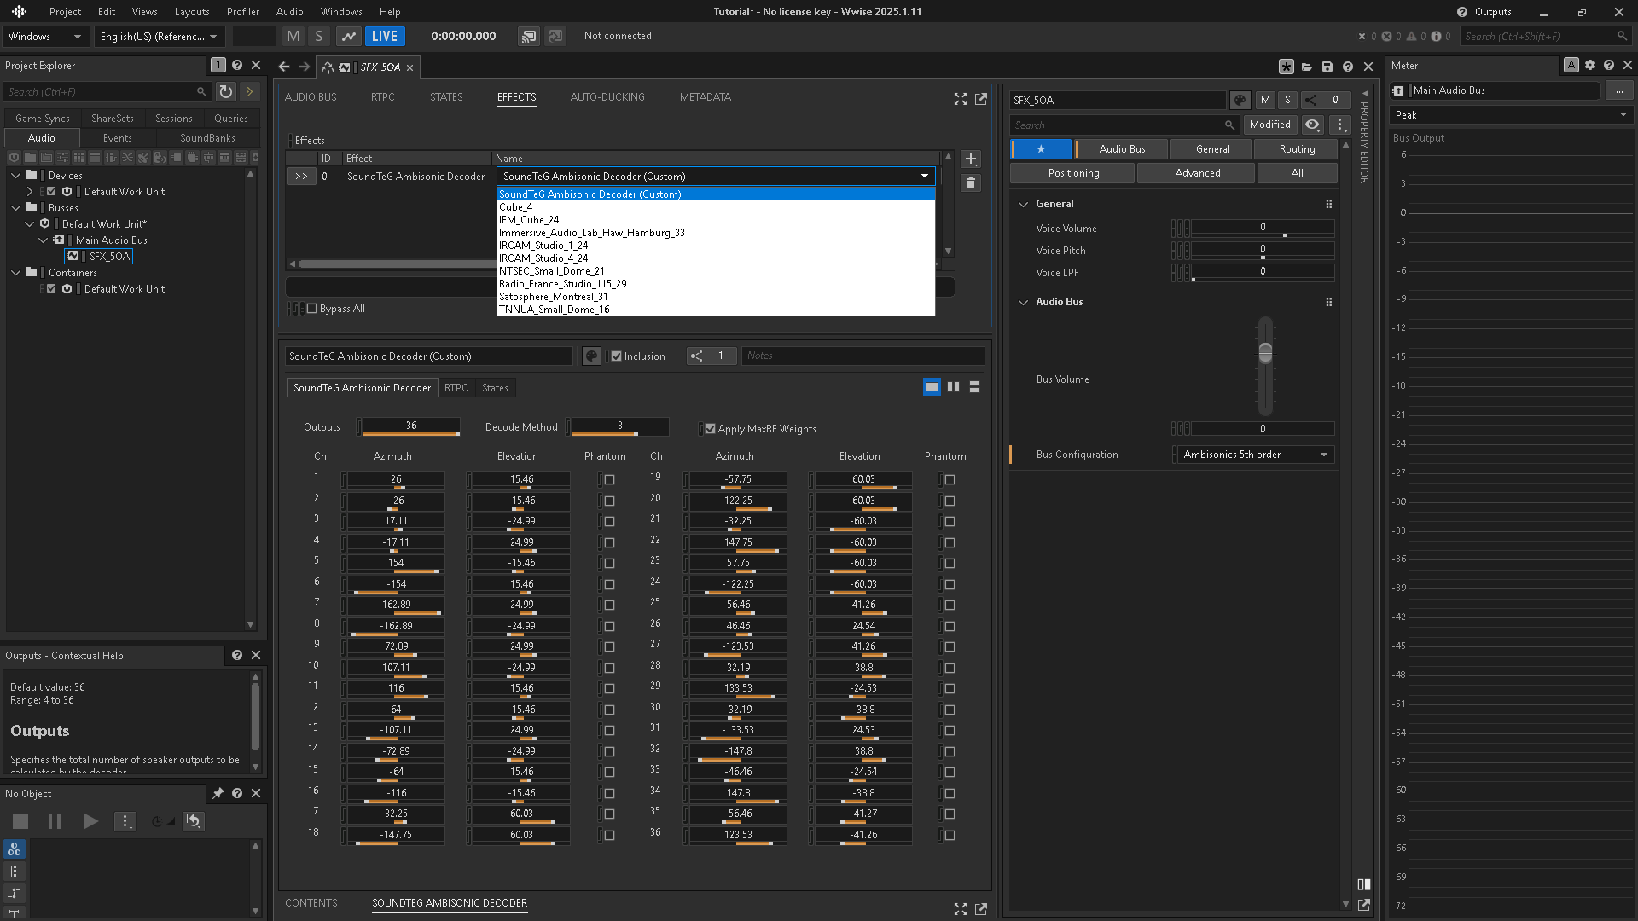
Task: Delete the effect with trash icon
Action: [x=971, y=182]
